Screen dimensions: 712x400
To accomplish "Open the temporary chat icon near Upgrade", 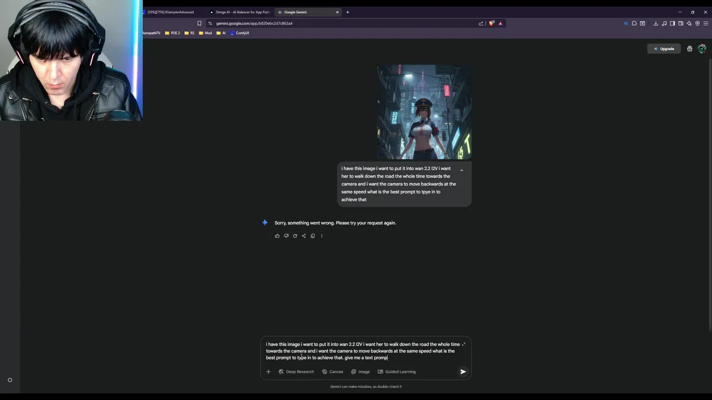I will [x=690, y=49].
